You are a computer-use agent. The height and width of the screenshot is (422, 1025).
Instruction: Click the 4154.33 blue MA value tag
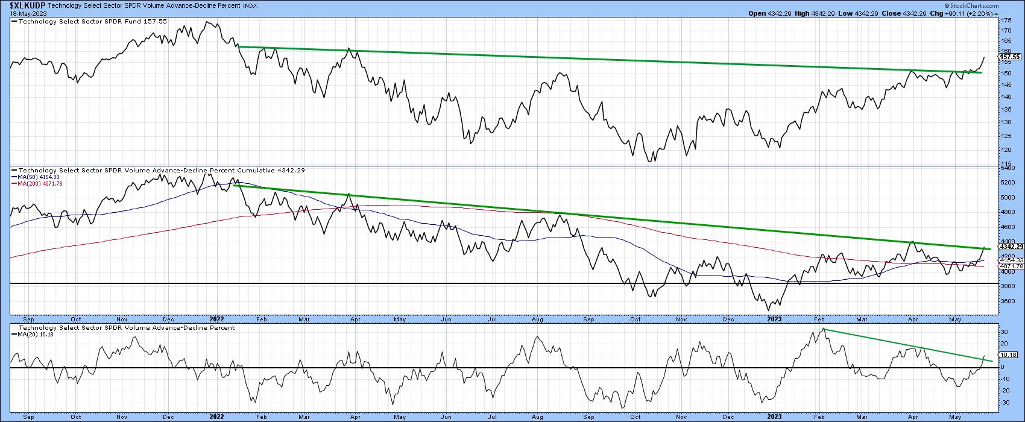[1011, 260]
